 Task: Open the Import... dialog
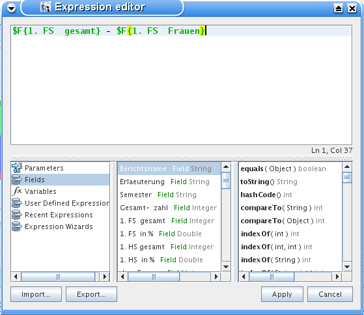coord(36,294)
